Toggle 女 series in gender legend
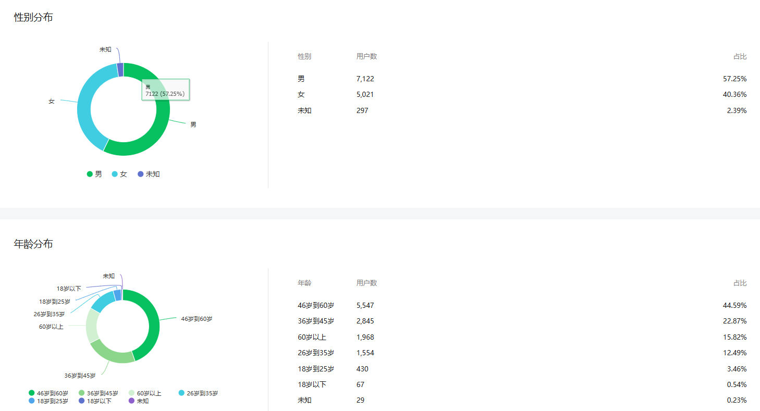This screenshot has width=760, height=411. 119,174
